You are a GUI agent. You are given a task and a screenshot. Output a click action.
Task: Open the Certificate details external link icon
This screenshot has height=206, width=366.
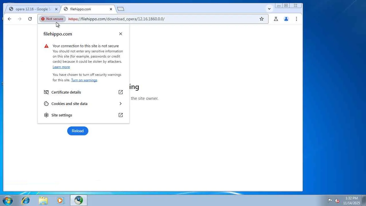(x=121, y=92)
